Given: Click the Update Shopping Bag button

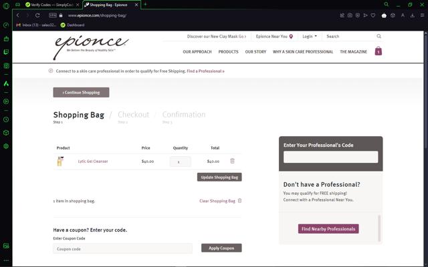Looking at the screenshot, I should (219, 177).
